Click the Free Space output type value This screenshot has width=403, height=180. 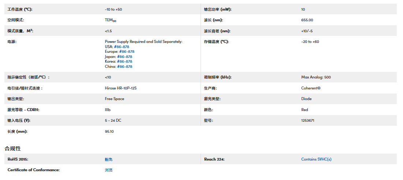[x=114, y=99]
